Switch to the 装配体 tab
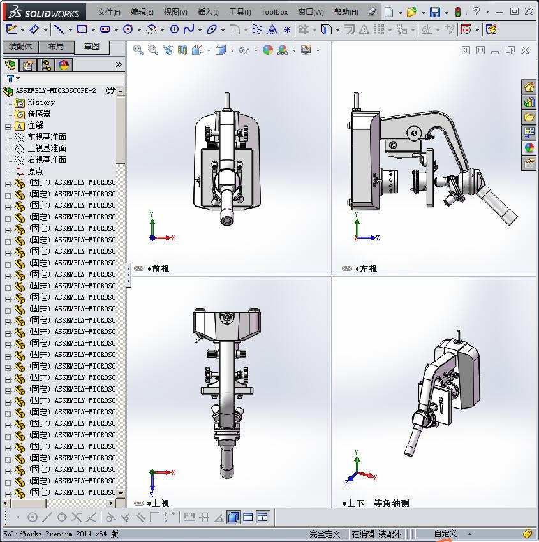 20,47
